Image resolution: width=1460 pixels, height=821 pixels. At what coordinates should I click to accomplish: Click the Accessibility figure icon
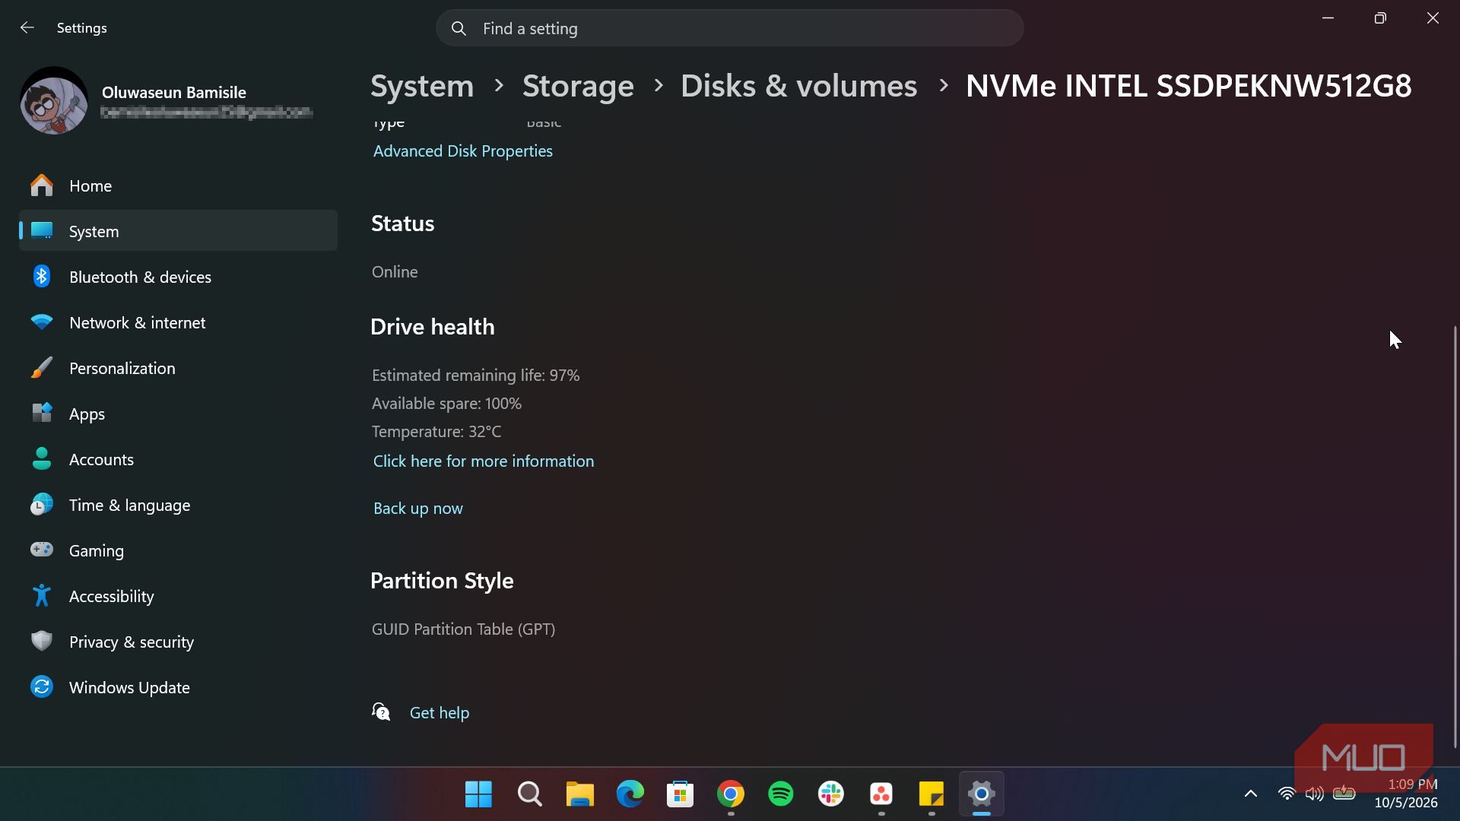pyautogui.click(x=42, y=596)
